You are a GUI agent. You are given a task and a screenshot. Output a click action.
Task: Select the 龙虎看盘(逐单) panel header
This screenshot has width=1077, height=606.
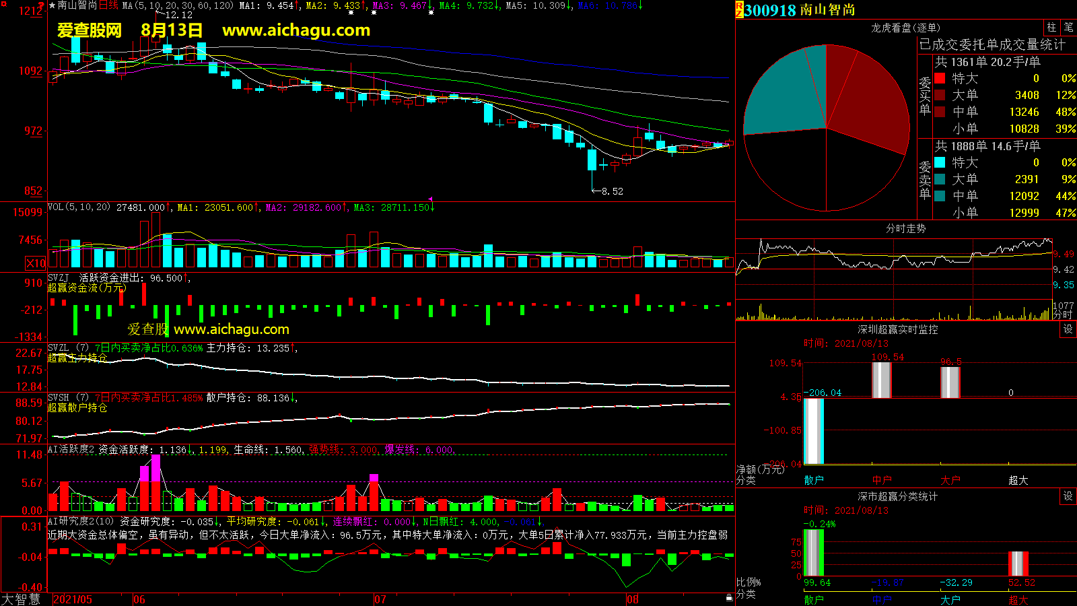905,28
